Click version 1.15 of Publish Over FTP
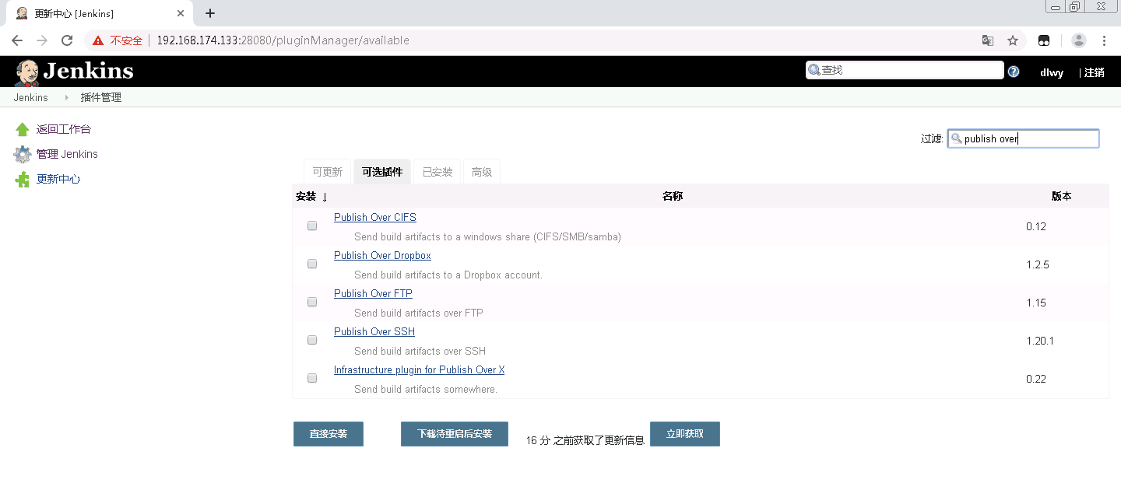 tap(1036, 303)
